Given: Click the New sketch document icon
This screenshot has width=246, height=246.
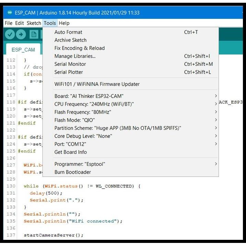Looking at the screenshot, I should click(34, 34).
